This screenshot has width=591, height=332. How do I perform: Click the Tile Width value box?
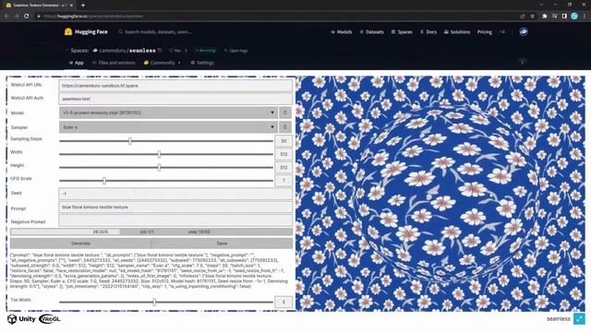[283, 302]
